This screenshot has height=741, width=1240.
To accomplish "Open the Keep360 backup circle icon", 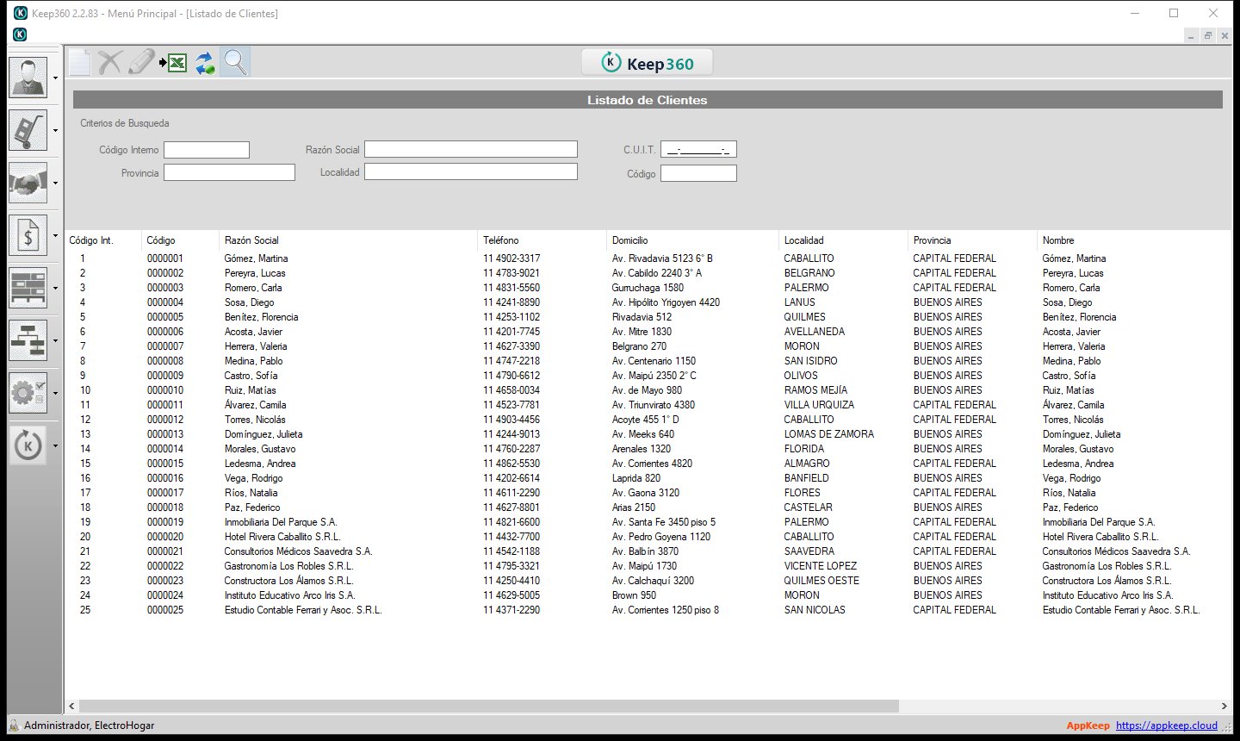I will pyautogui.click(x=28, y=445).
